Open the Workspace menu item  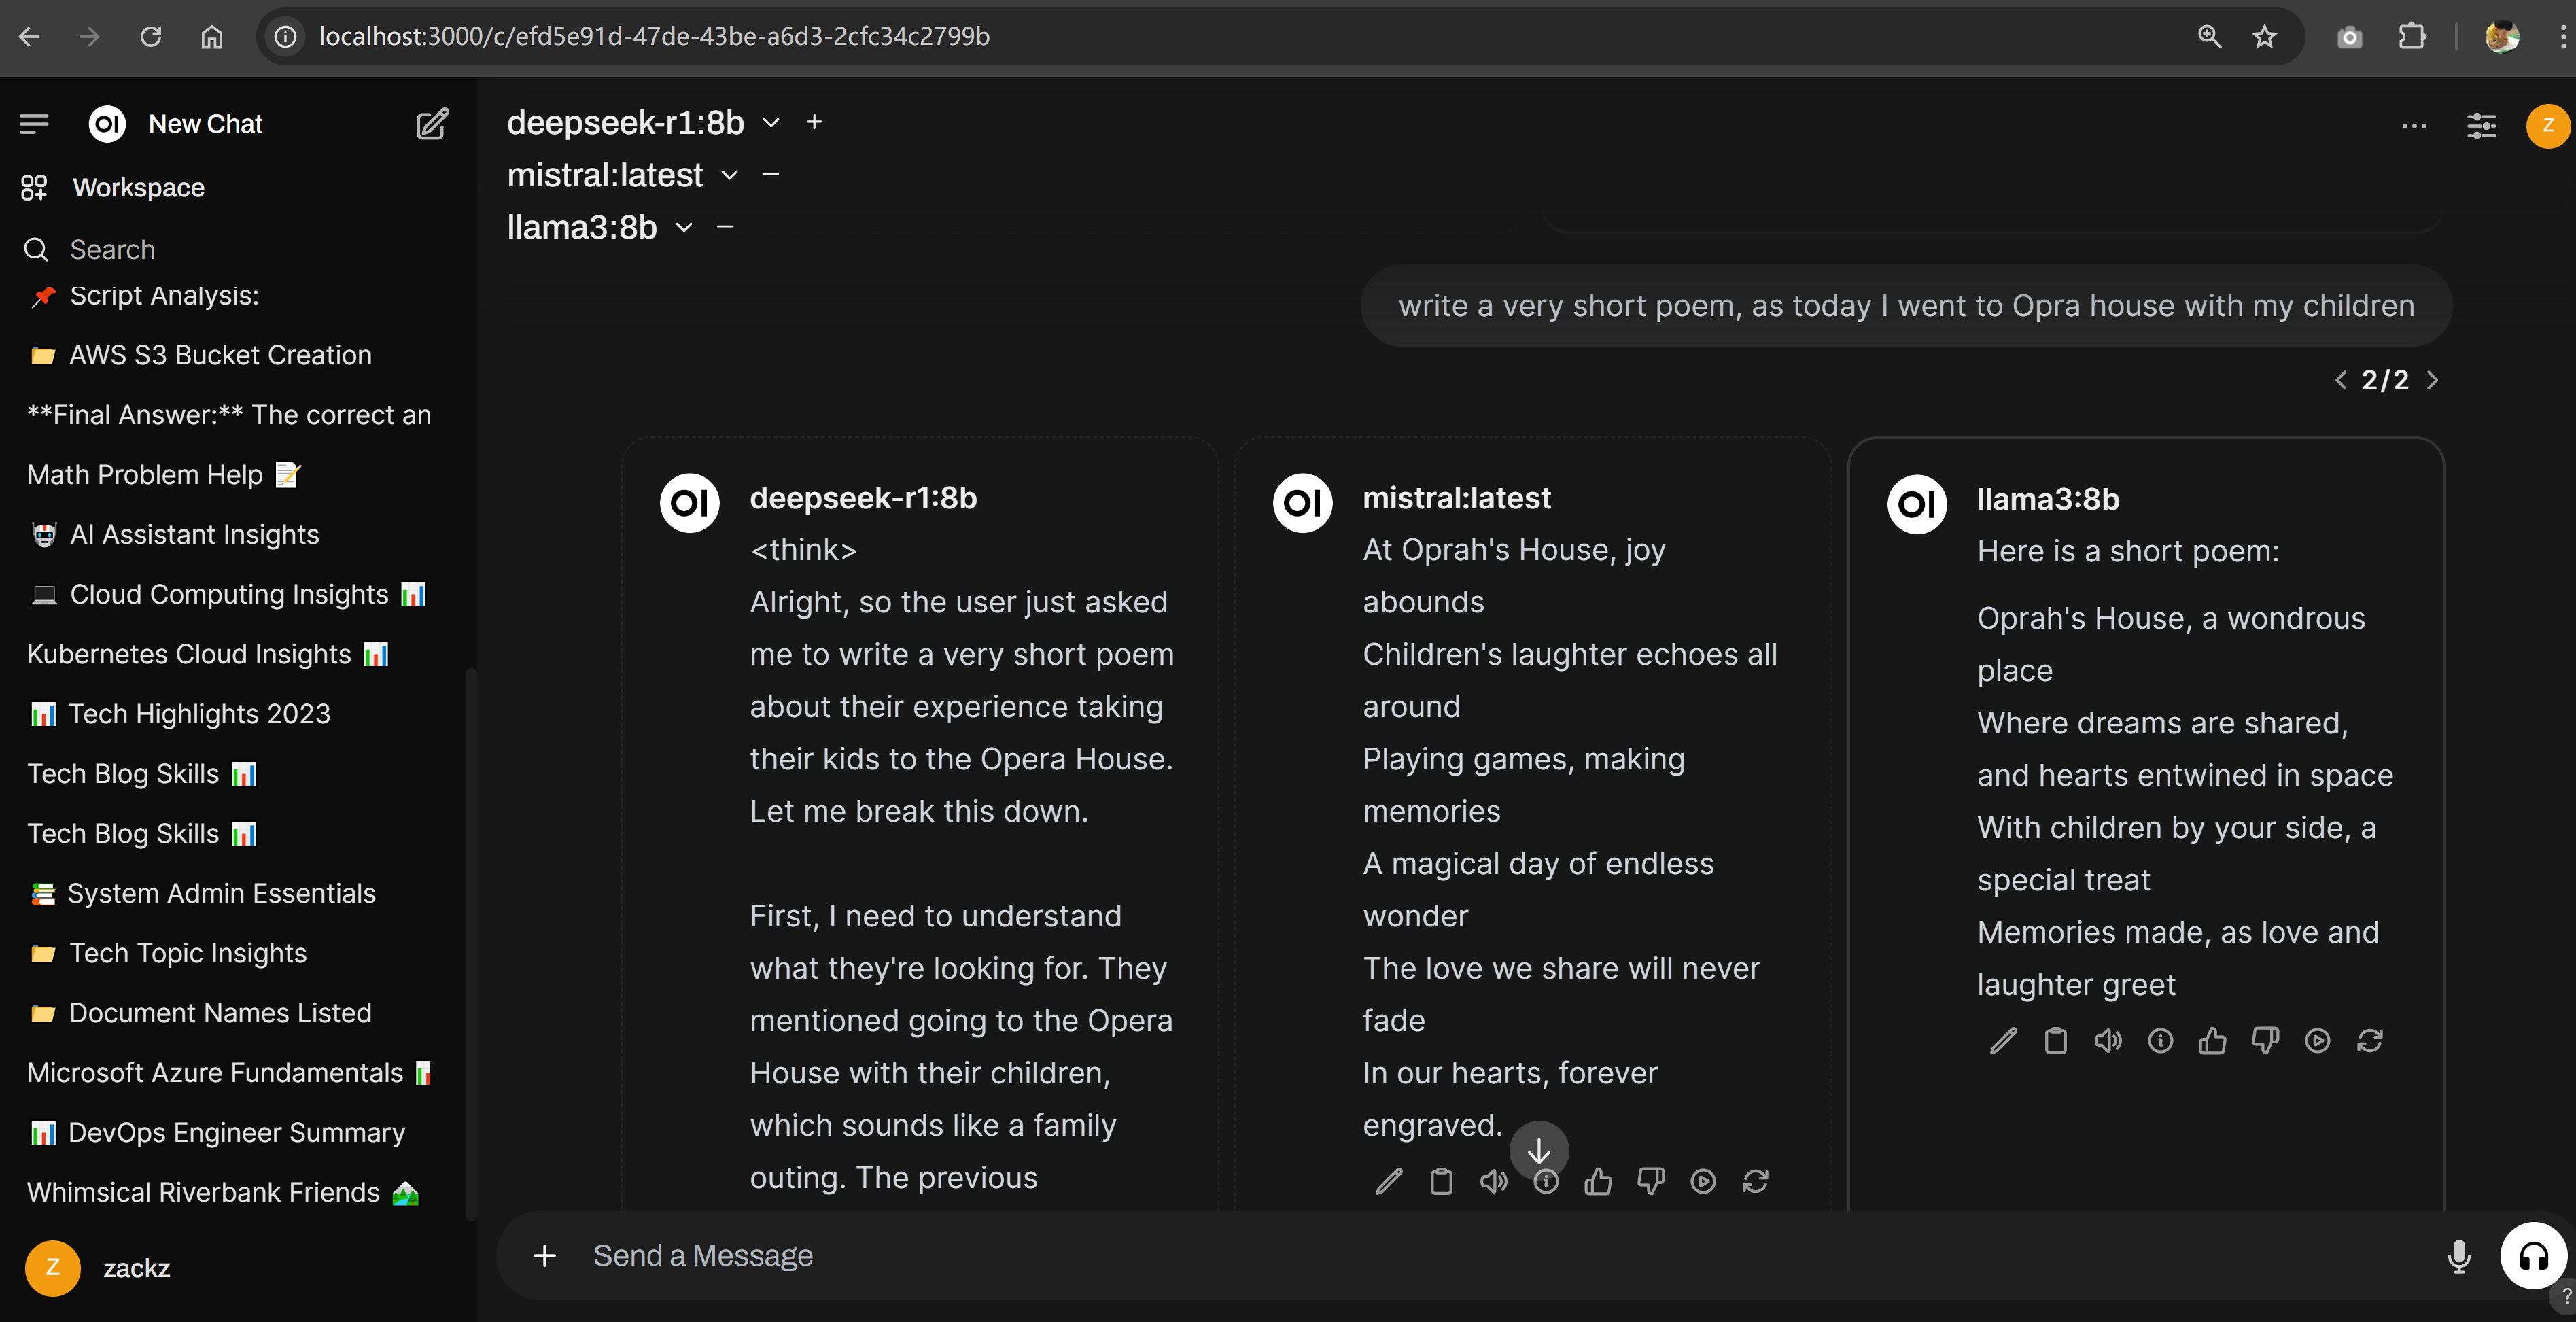[138, 187]
